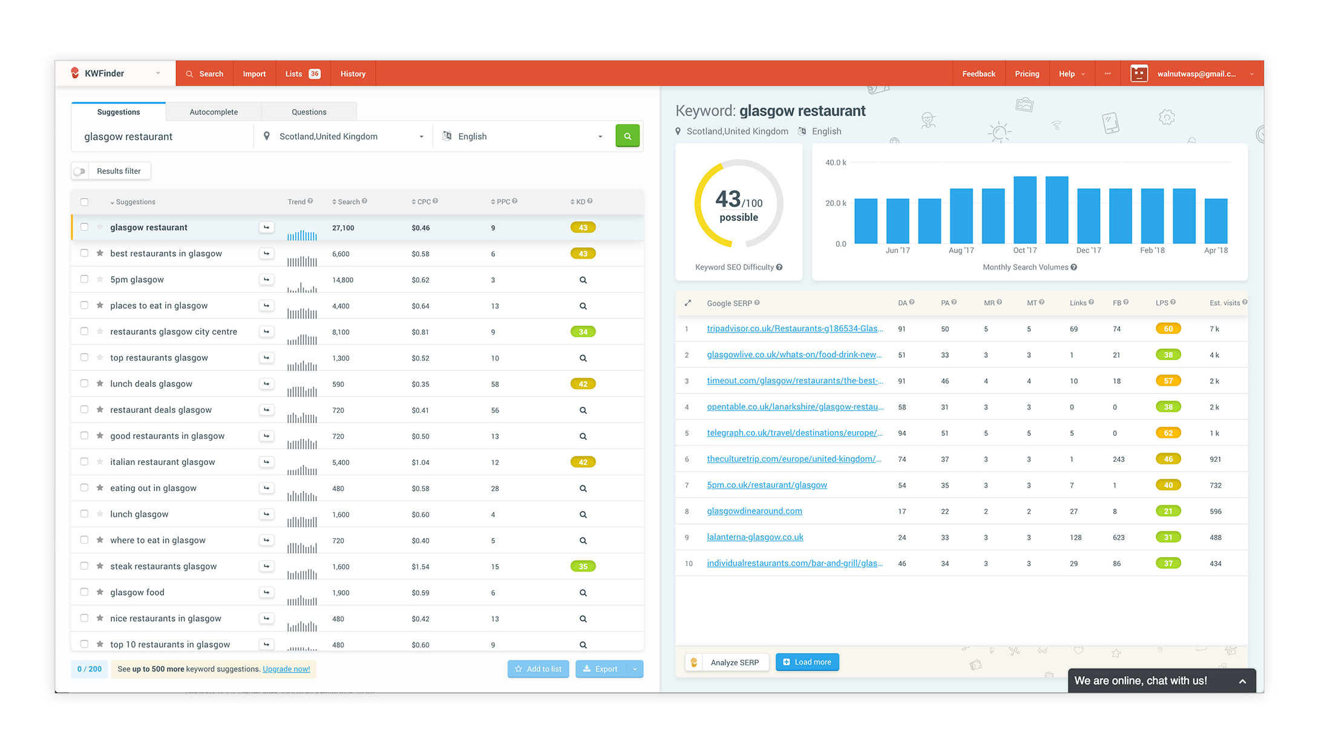The width and height of the screenshot is (1319, 753).
Task: Check the 'restaurants glasgow city centre' checkbox
Action: coord(85,331)
